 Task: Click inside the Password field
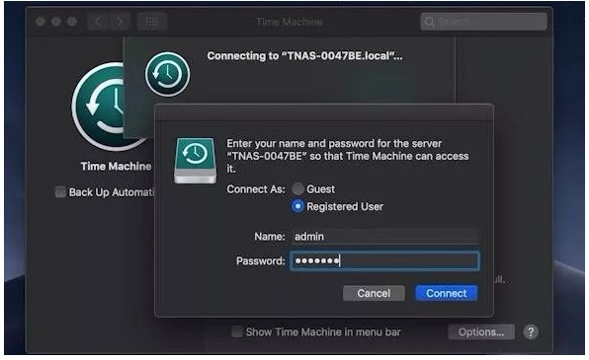pyautogui.click(x=385, y=261)
